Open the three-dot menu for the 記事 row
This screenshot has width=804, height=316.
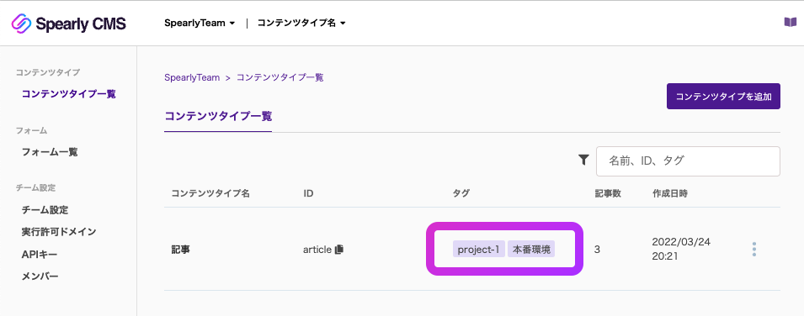(753, 250)
